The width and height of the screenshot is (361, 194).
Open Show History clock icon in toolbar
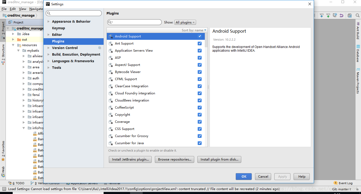[335, 15]
